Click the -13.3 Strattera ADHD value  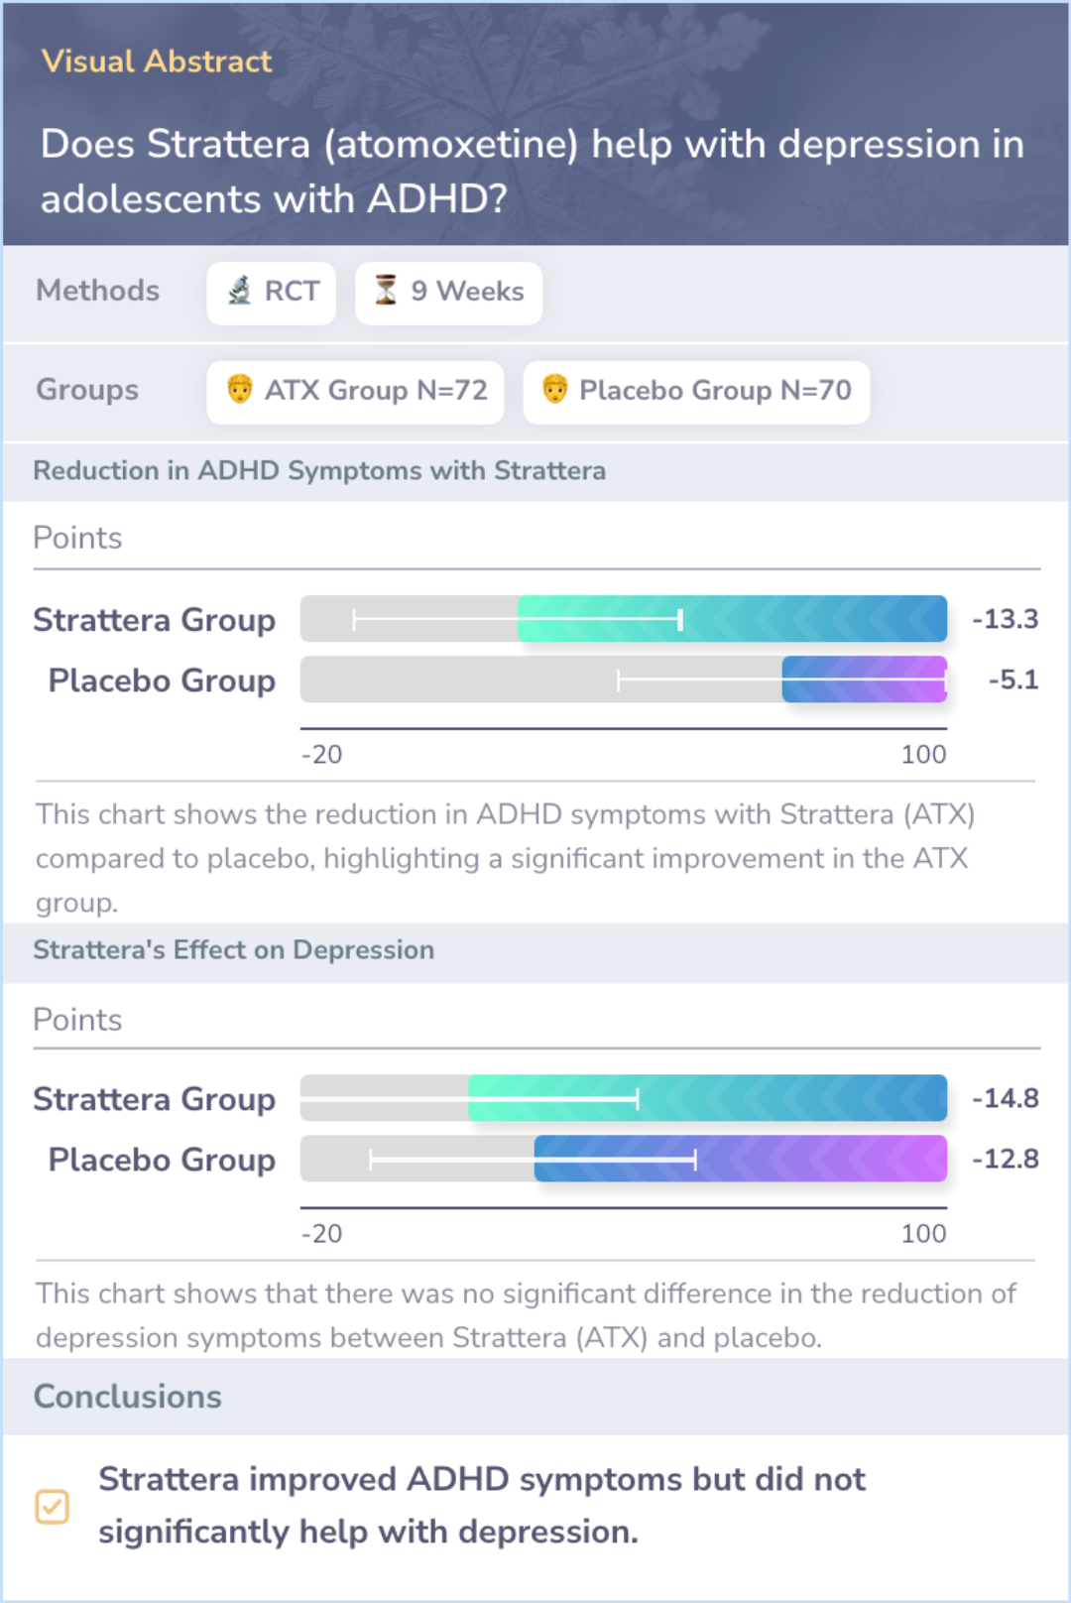[1005, 619]
